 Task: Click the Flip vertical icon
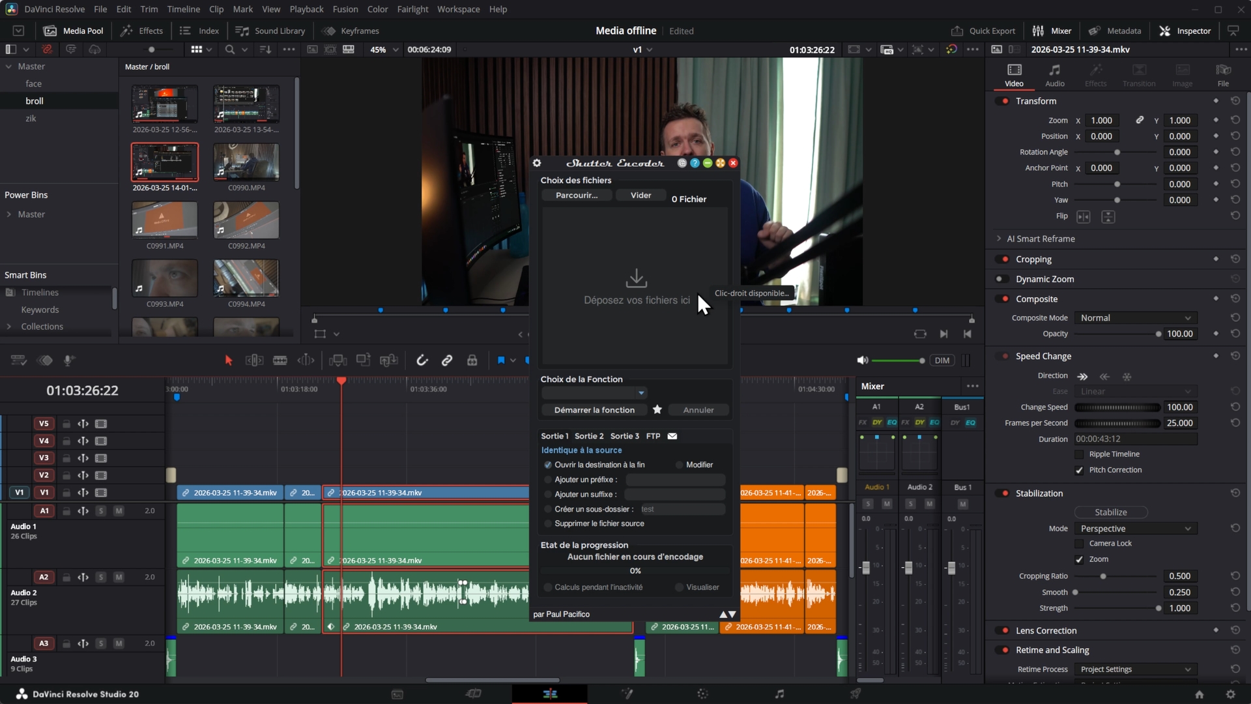(x=1108, y=216)
